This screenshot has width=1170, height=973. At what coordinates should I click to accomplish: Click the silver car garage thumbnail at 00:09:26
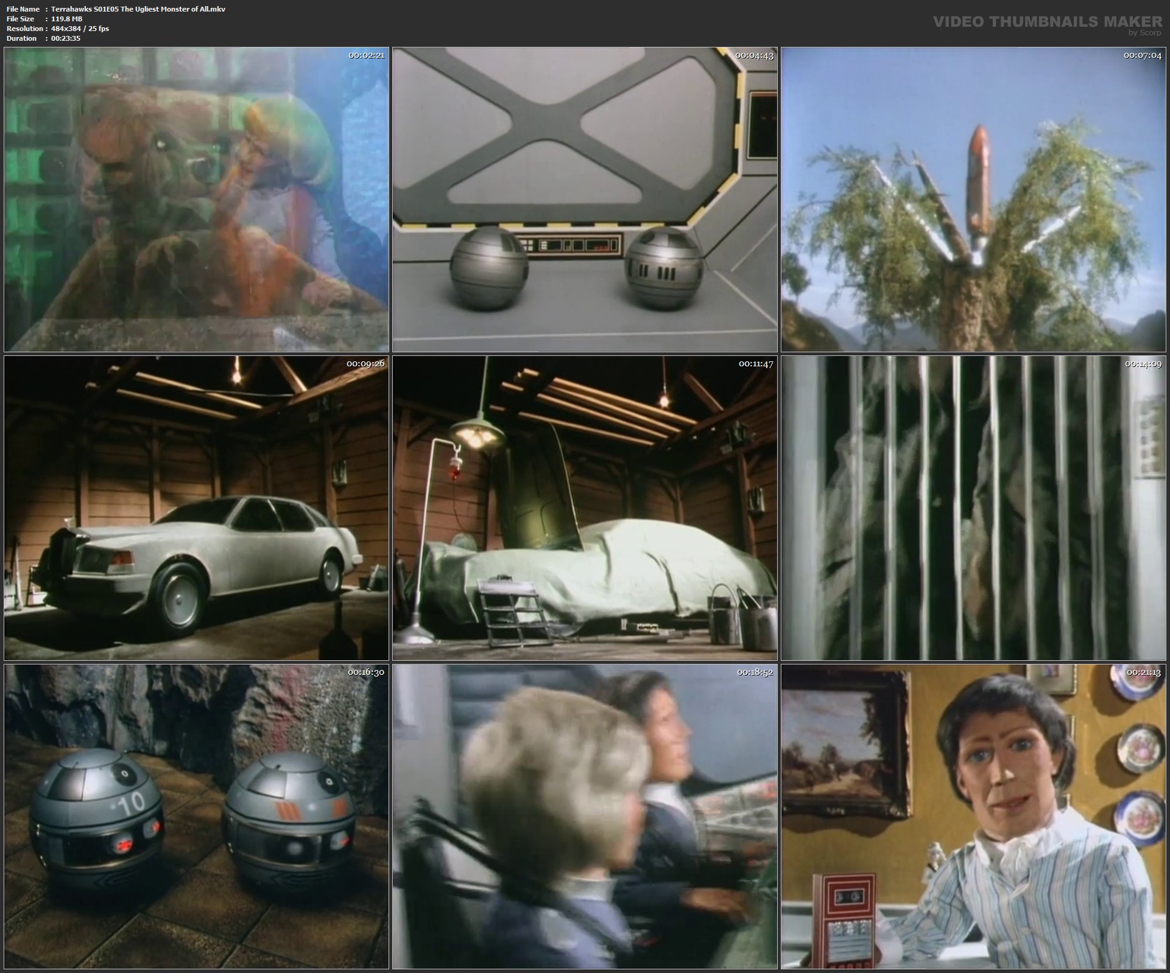coord(196,508)
